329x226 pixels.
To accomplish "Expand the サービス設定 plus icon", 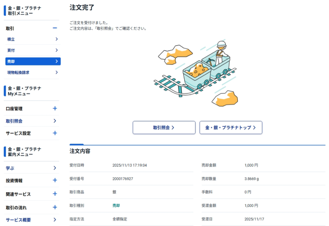I will (x=55, y=133).
